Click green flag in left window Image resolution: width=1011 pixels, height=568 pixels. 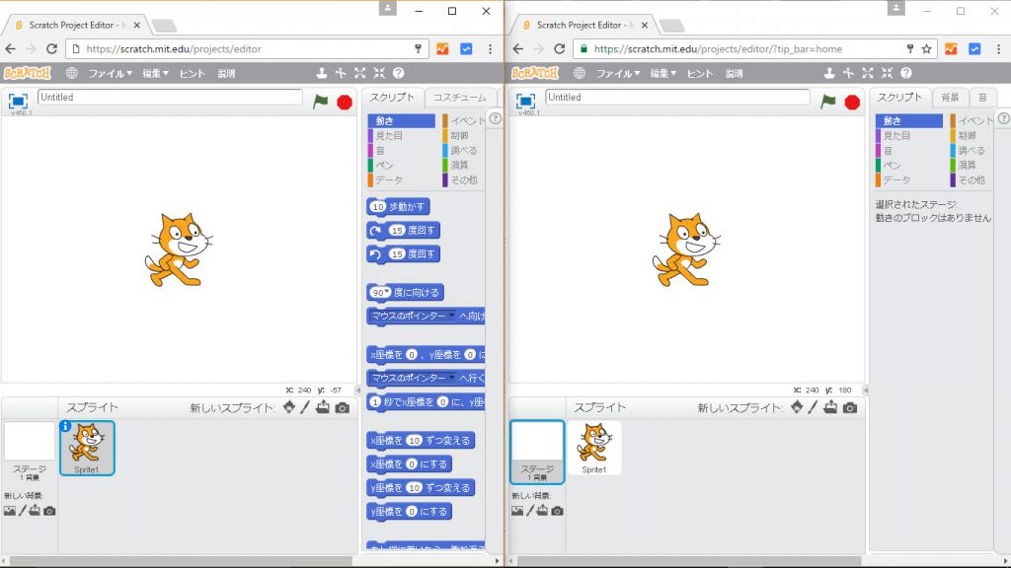(x=321, y=102)
